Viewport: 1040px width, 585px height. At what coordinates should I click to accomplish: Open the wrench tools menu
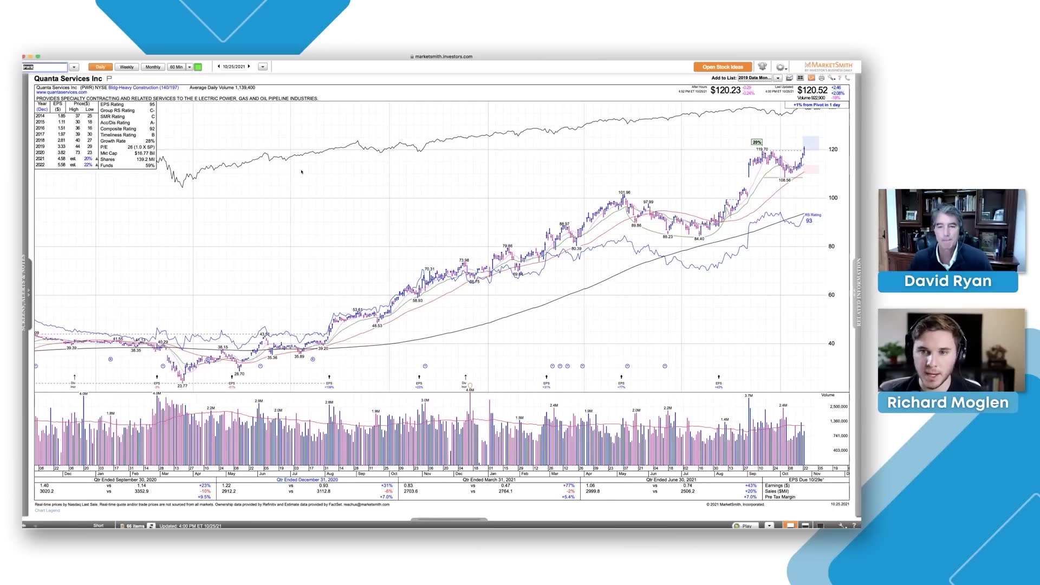[x=831, y=78]
